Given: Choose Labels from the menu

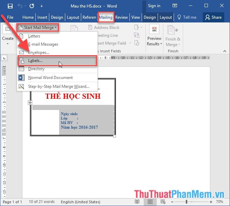Looking at the screenshot, I should pyautogui.click(x=35, y=61).
